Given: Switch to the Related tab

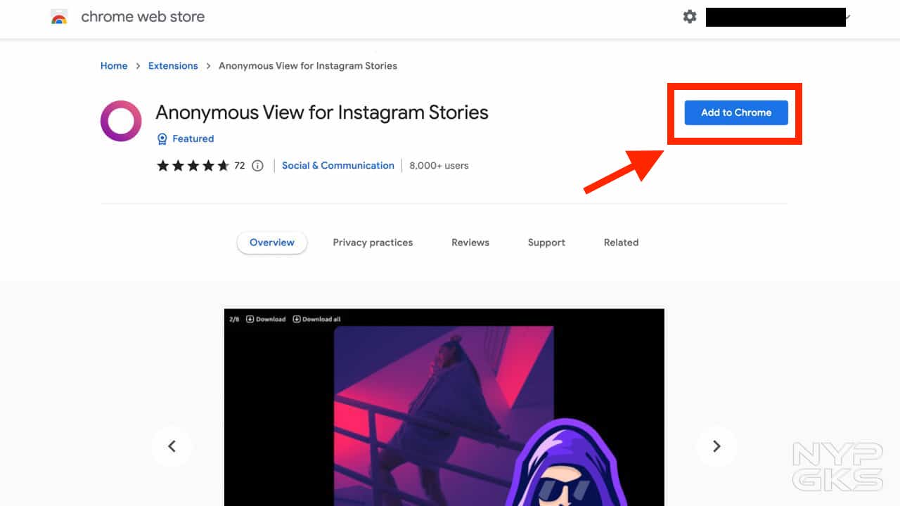Looking at the screenshot, I should pyautogui.click(x=621, y=242).
